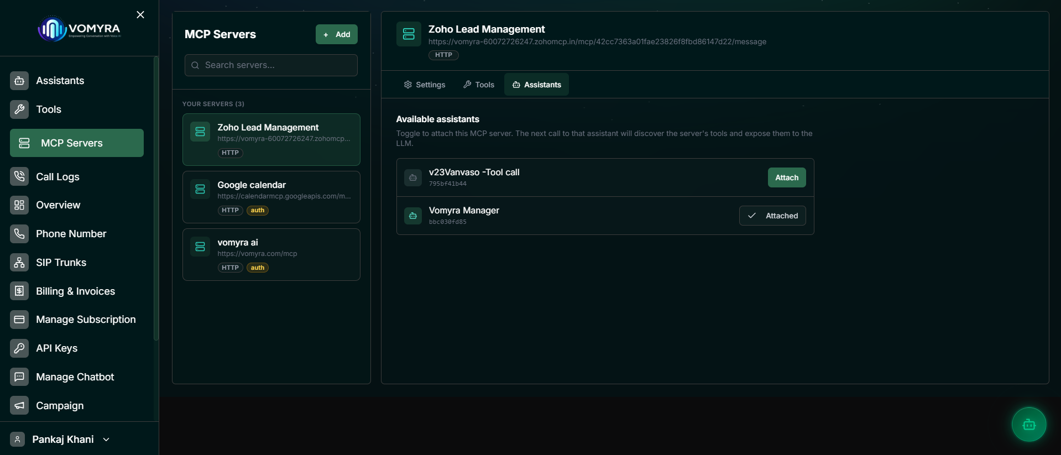The width and height of the screenshot is (1061, 455).
Task: Detach Vomyra Manager via Attached toggle
Action: (772, 216)
